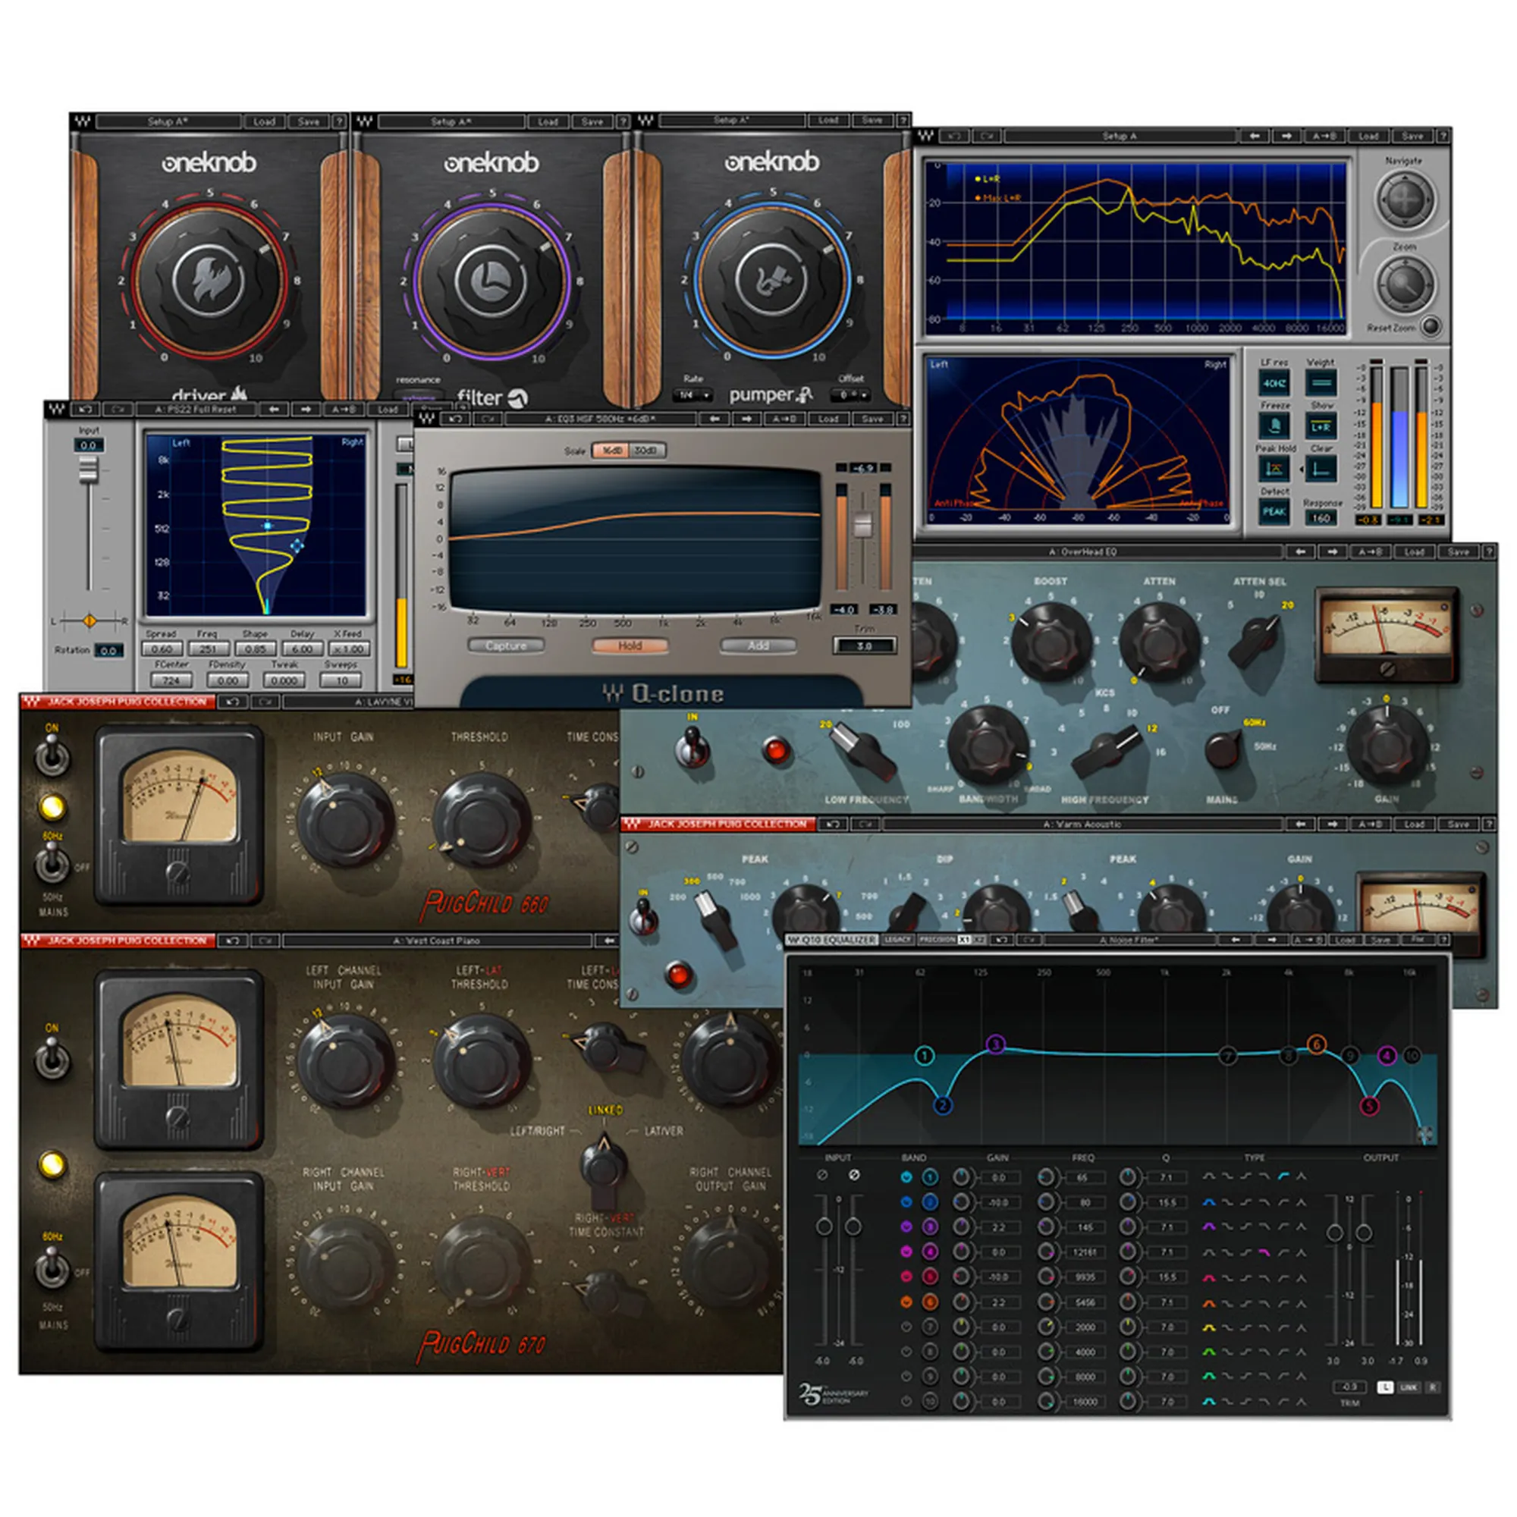Click the highlighted cyan filter type for Q10 band 1

pos(1284,1177)
